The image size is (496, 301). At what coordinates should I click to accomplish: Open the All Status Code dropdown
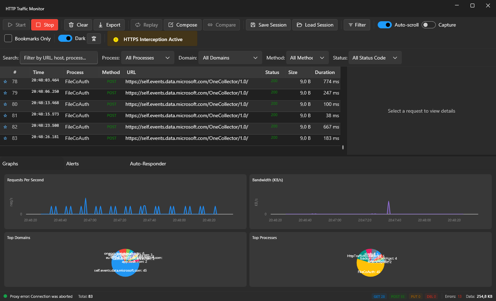pos(375,58)
